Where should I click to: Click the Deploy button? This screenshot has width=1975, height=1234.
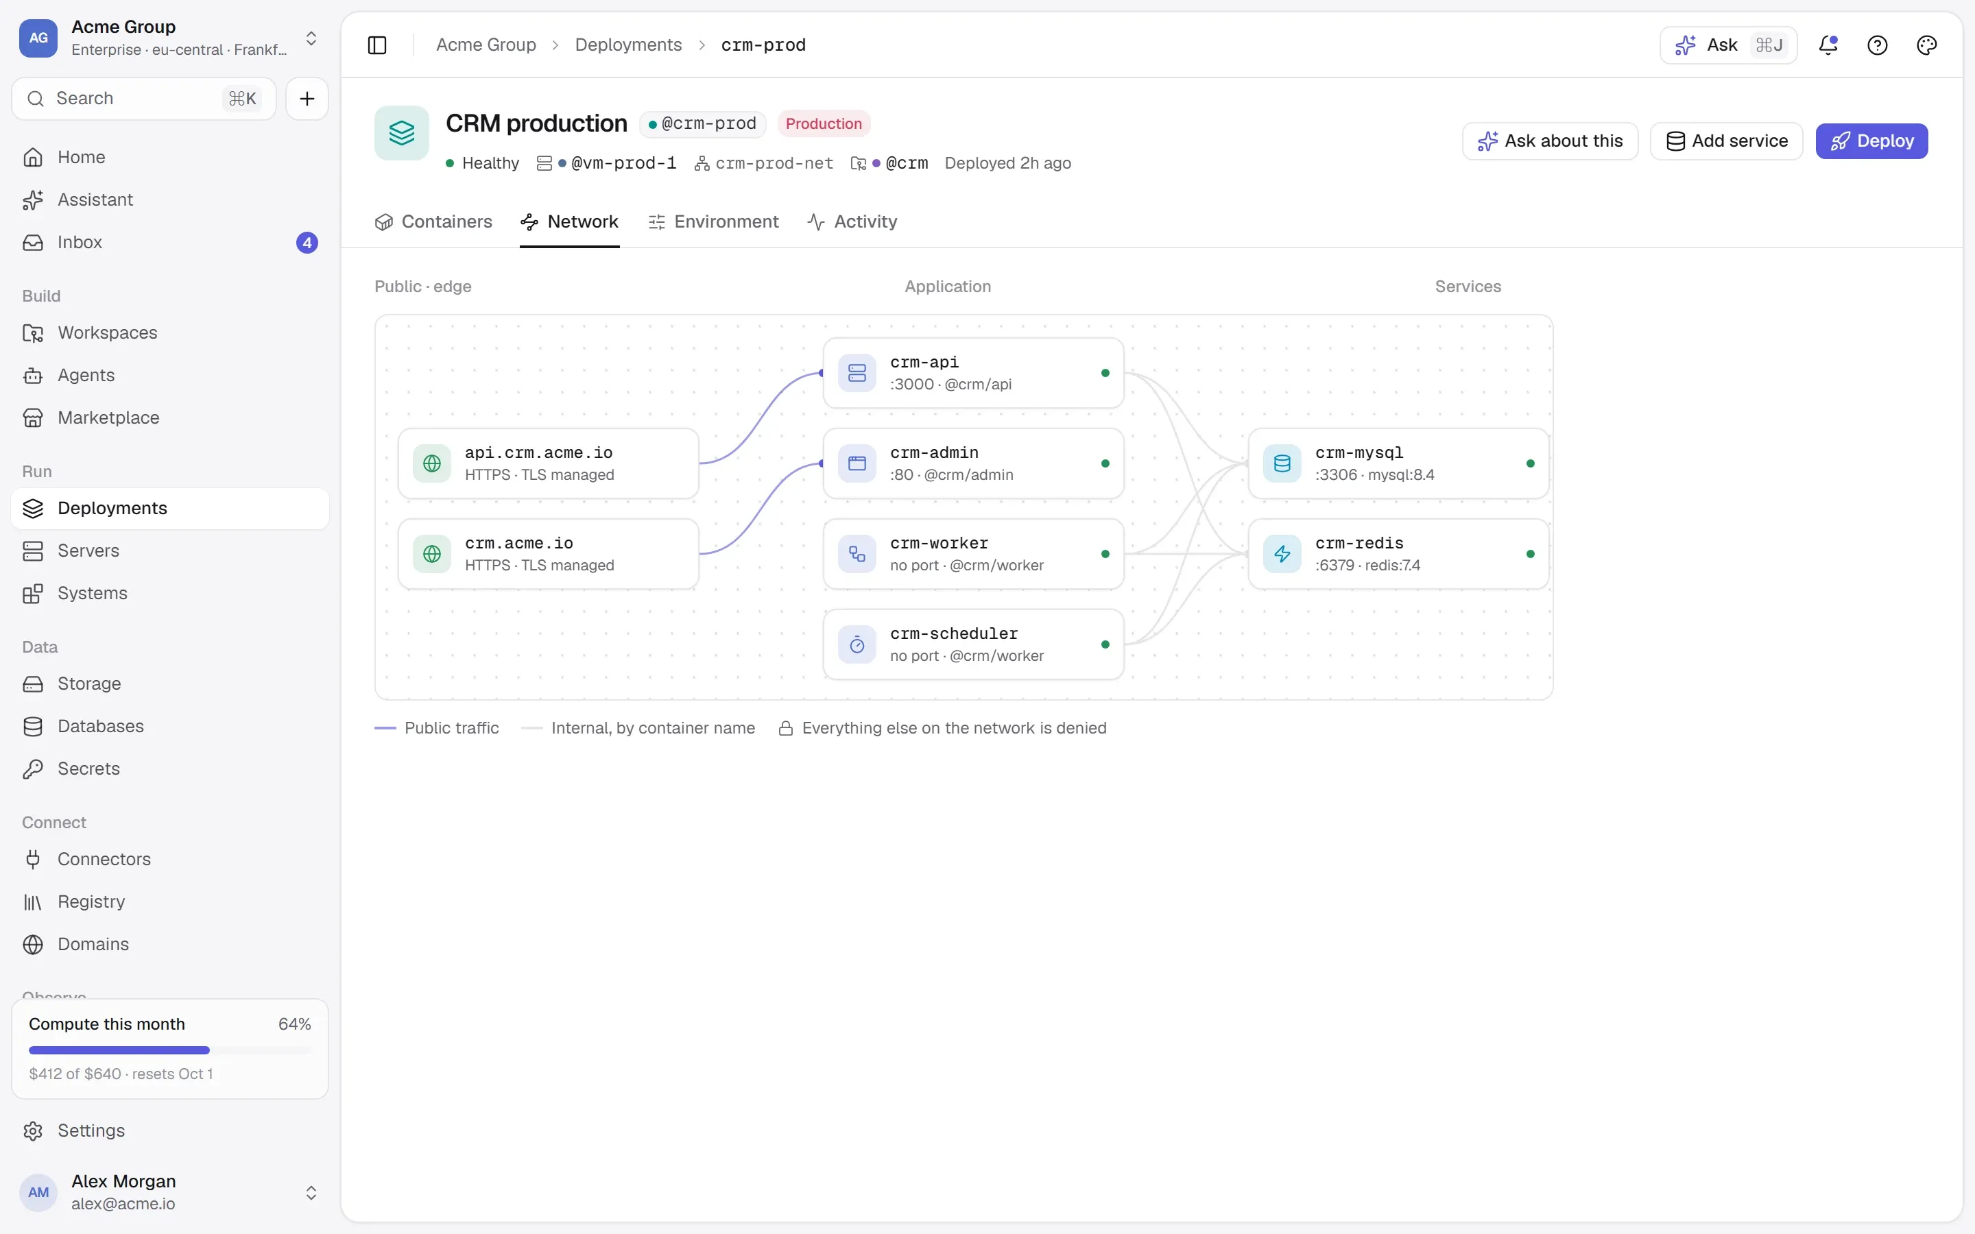(x=1871, y=141)
